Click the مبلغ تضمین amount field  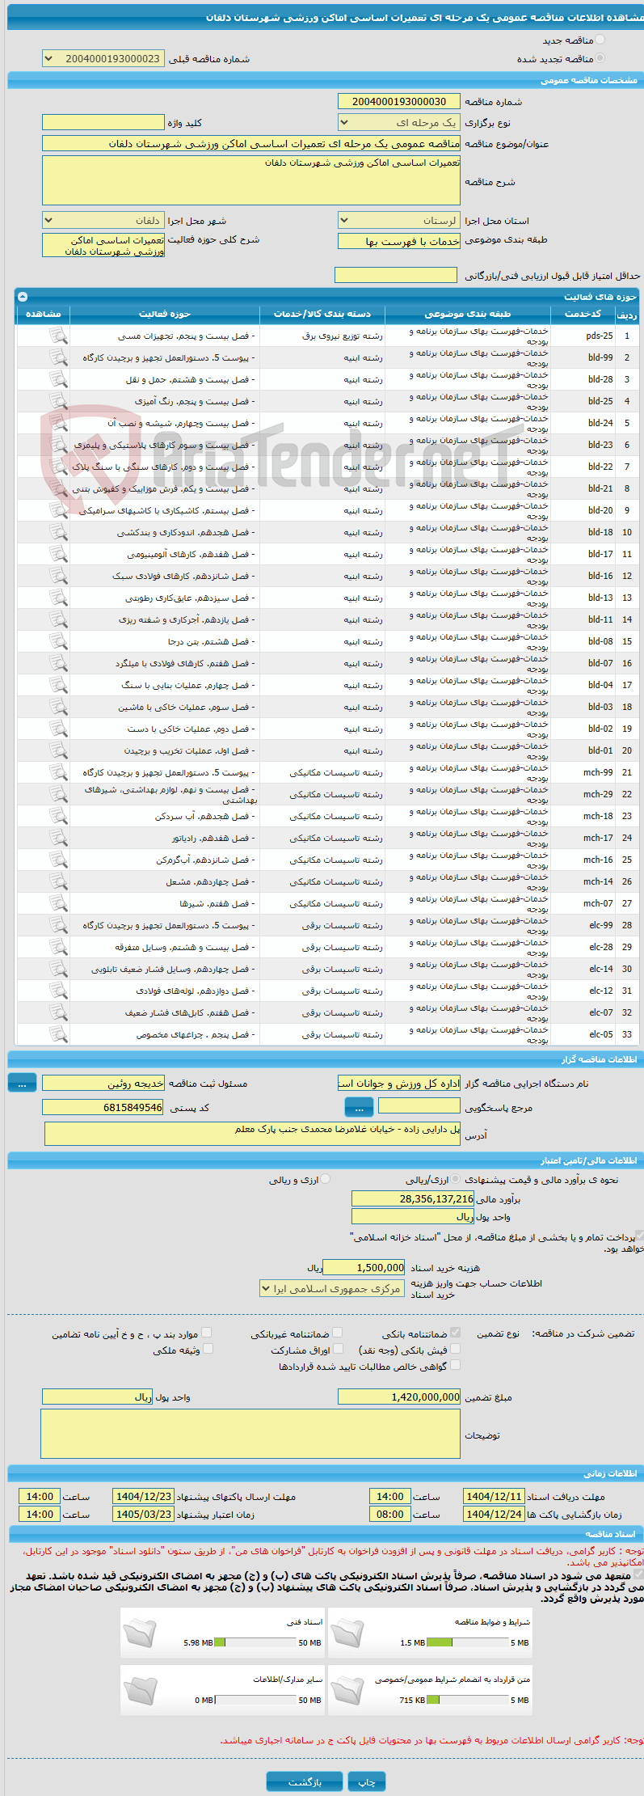(399, 1397)
